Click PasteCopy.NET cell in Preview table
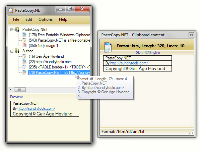 pos(45,103)
